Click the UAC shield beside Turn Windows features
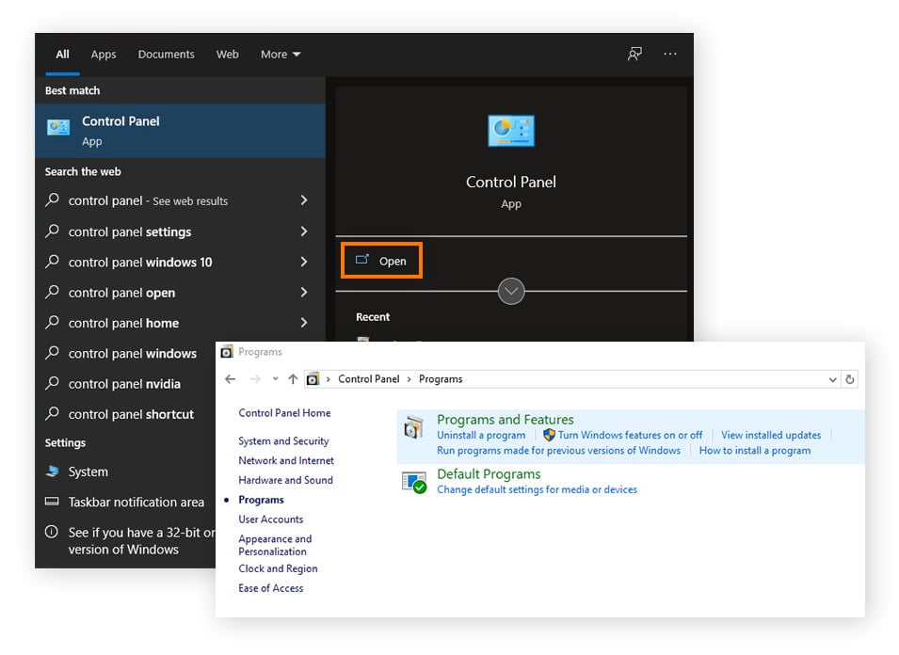 pos(547,435)
